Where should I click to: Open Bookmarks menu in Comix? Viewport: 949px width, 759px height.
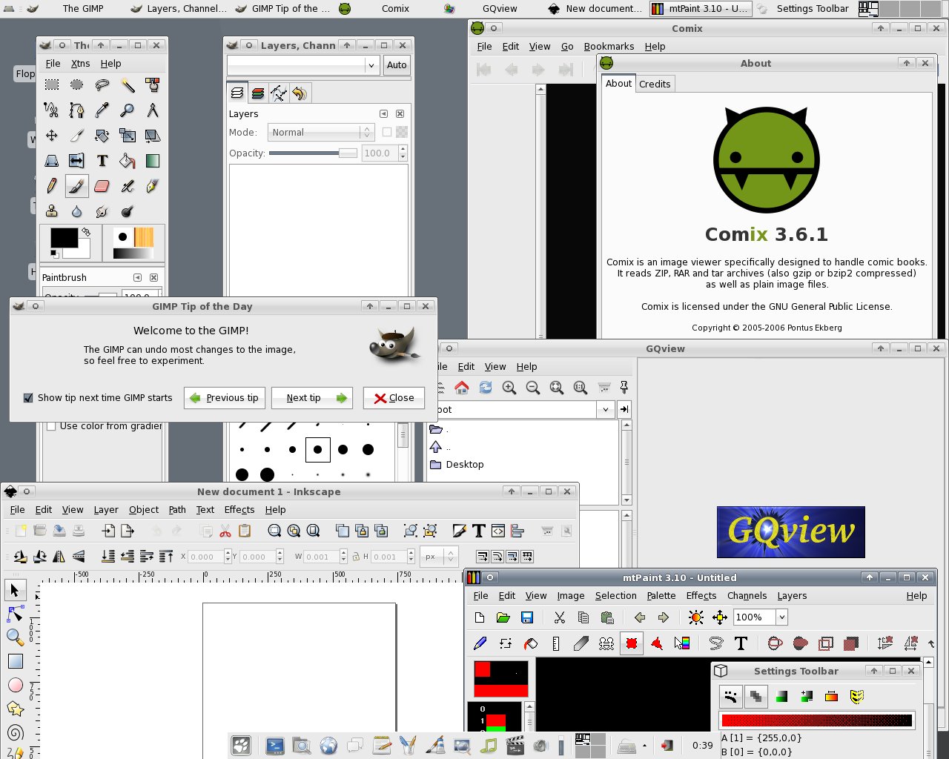point(609,46)
